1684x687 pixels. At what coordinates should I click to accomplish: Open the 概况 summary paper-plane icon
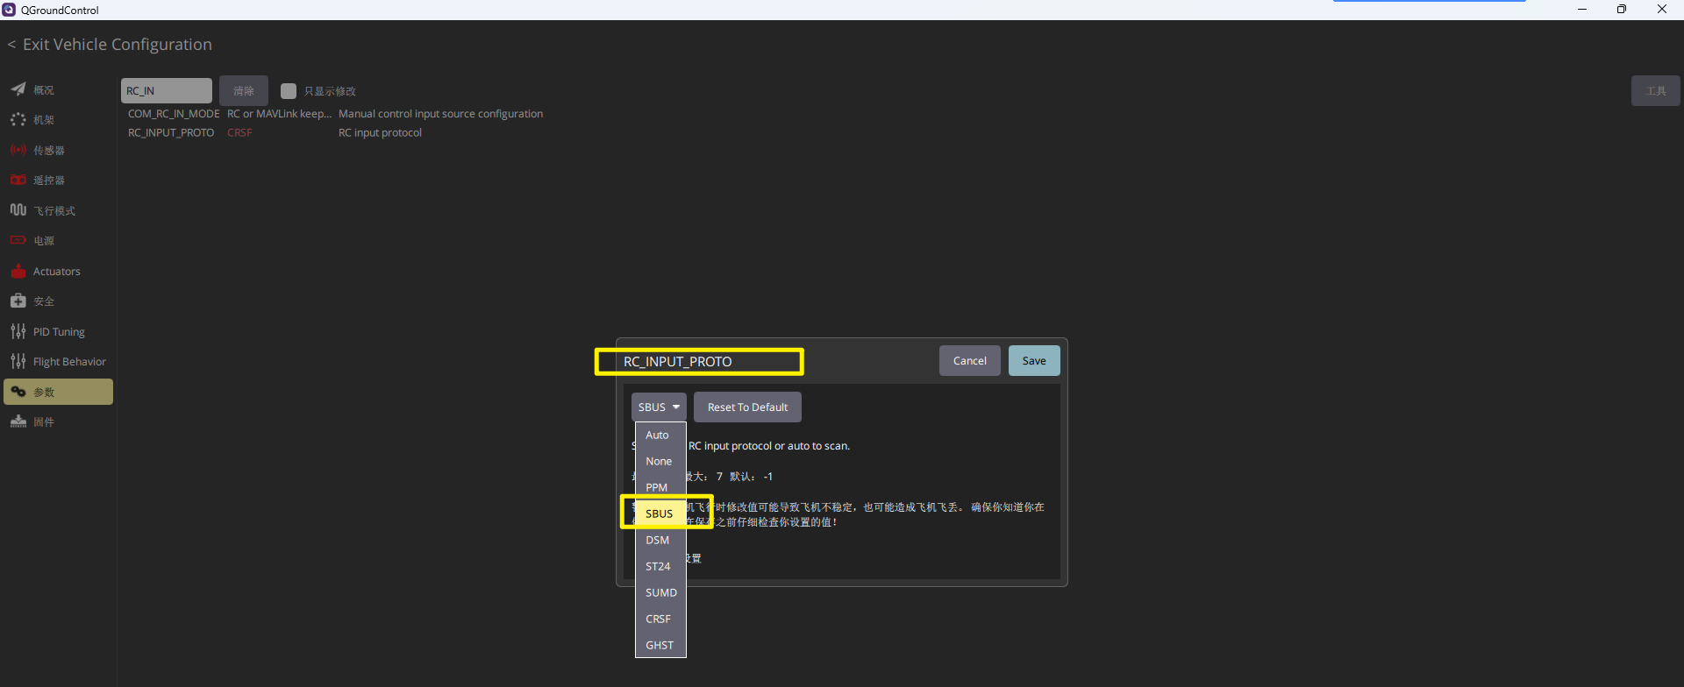[x=18, y=89]
